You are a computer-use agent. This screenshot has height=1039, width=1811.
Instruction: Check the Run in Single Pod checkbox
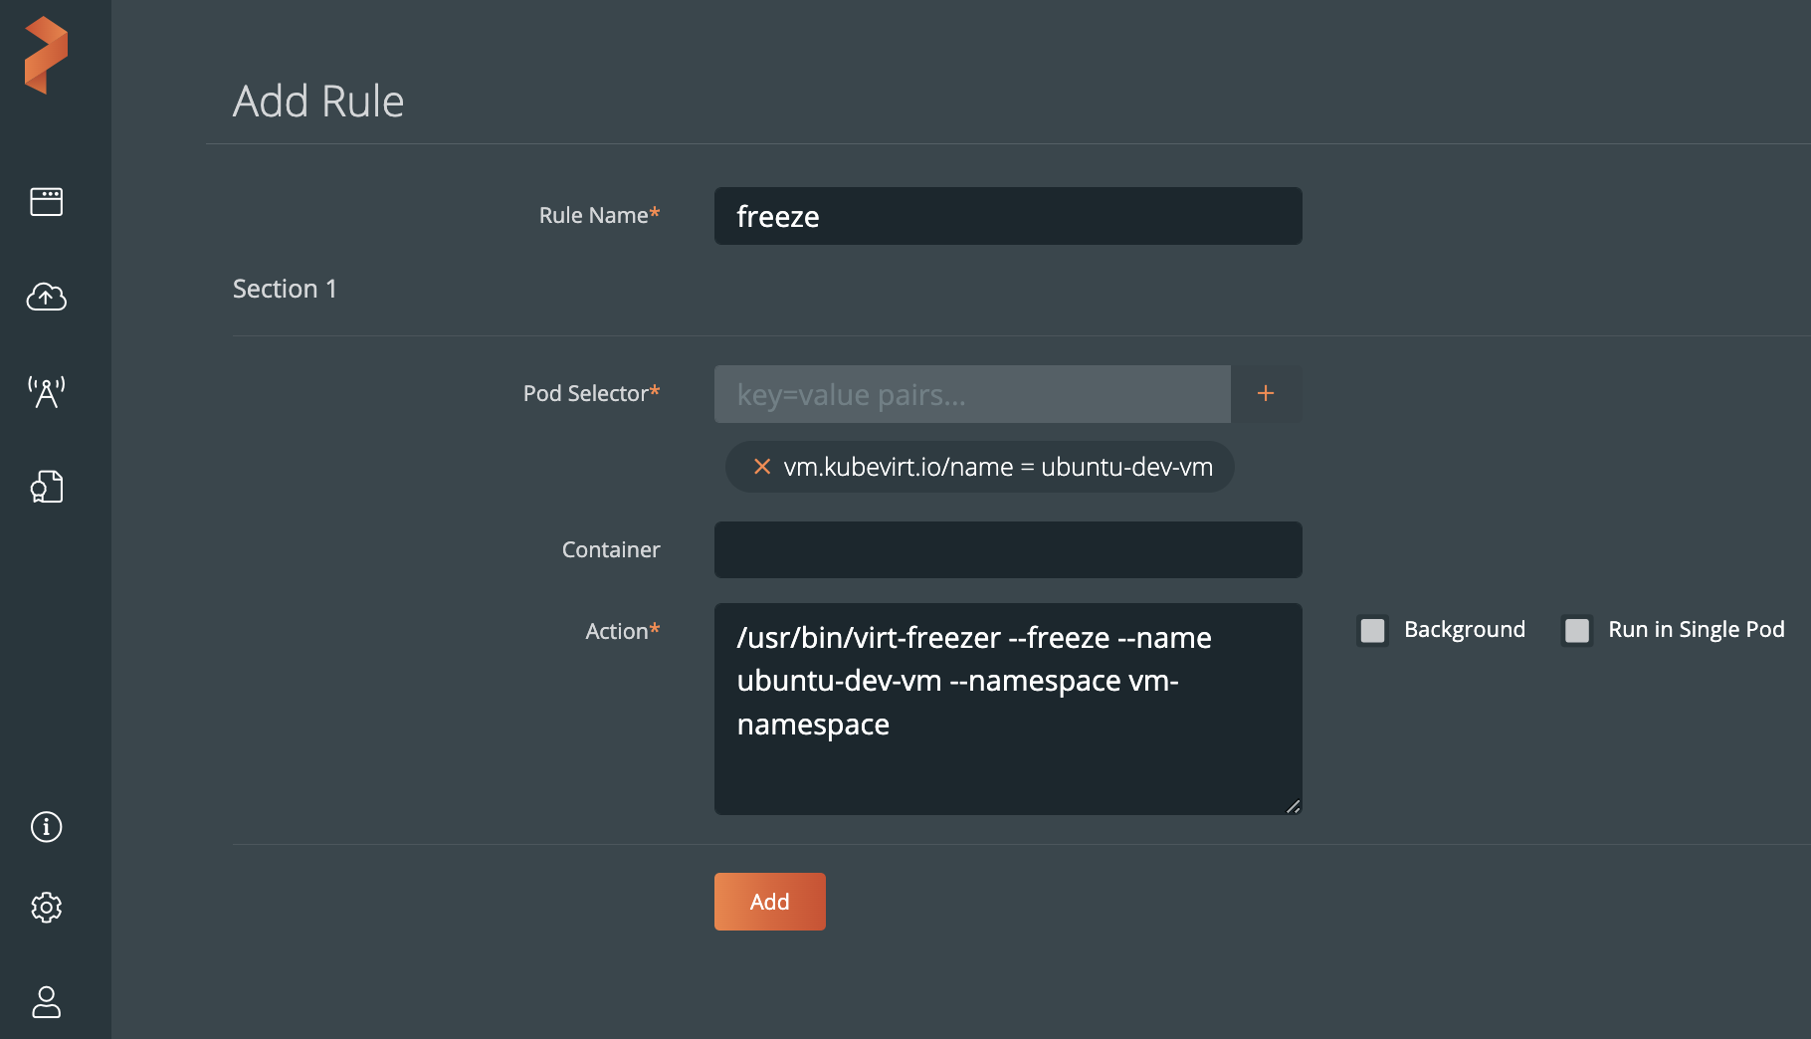coord(1577,631)
